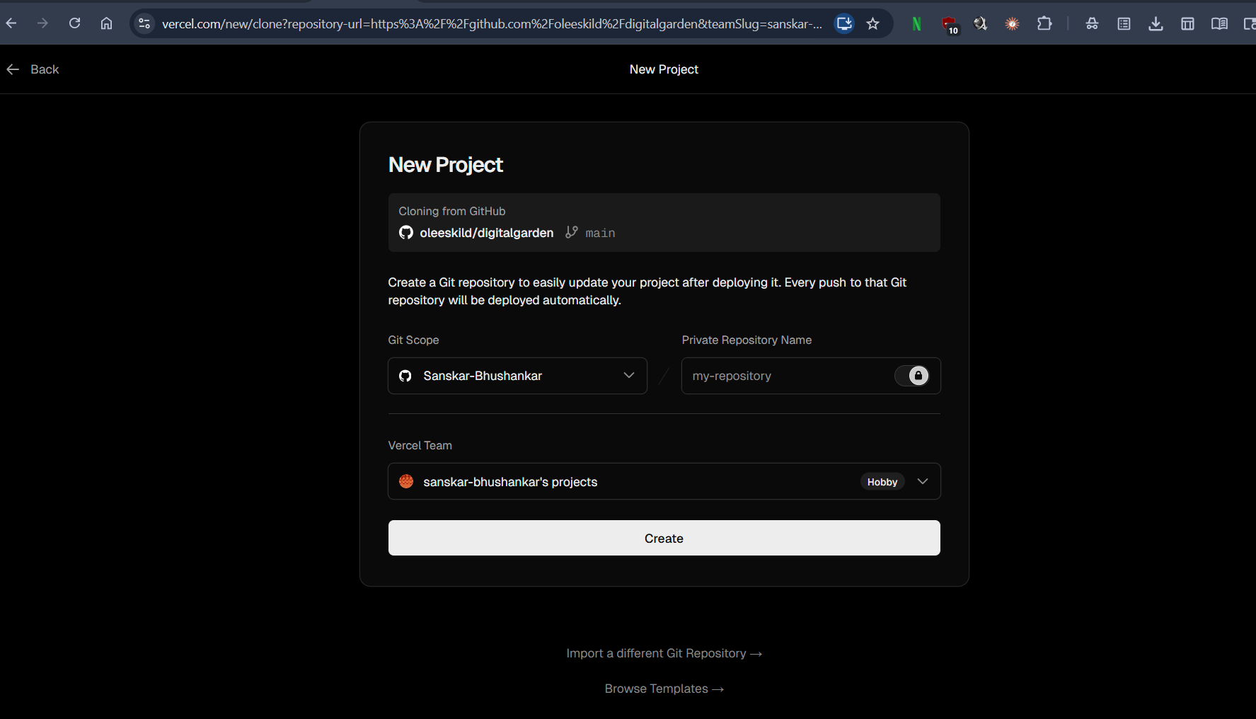This screenshot has height=719, width=1256.
Task: Click the orange team avatar icon
Action: [406, 481]
